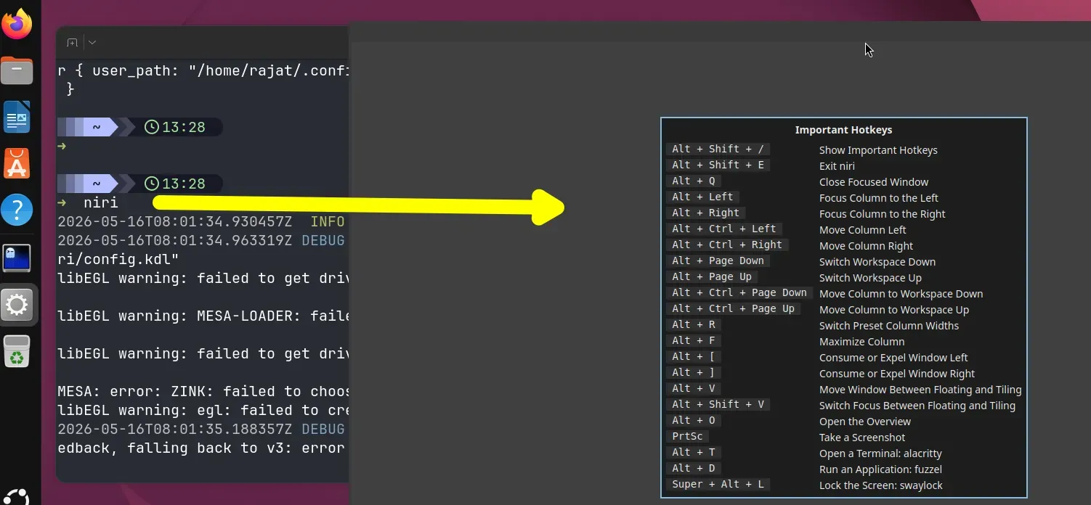This screenshot has height=505, width=1091.
Task: Expand the terminal new-tab dropdown chevron
Action: pyautogui.click(x=92, y=43)
